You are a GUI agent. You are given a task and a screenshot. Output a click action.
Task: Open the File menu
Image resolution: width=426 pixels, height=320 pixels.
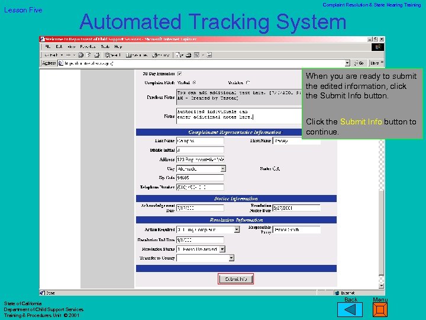pyautogui.click(x=48, y=47)
